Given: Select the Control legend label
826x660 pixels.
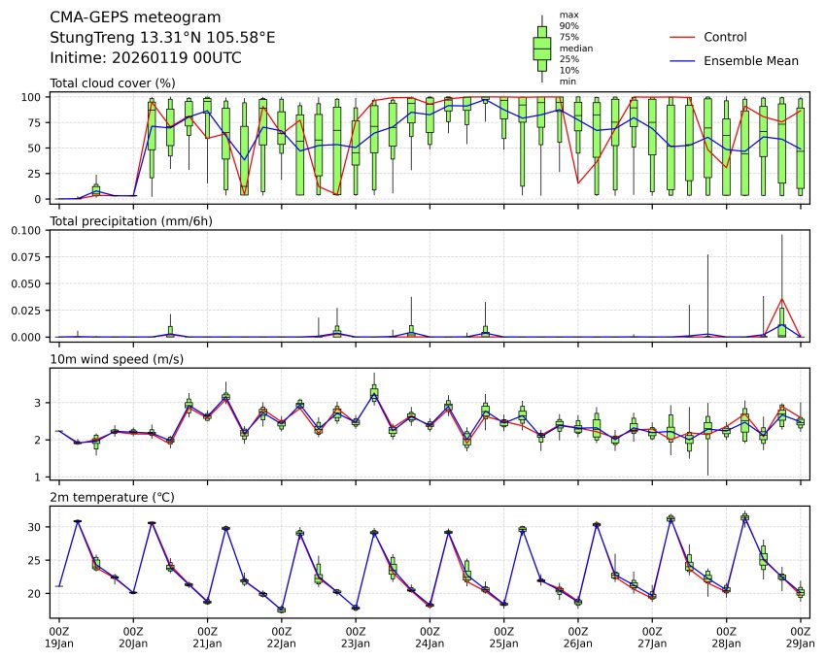Looking at the screenshot, I should [x=725, y=37].
